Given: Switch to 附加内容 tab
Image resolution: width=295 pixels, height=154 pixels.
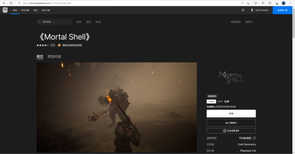Looking at the screenshot, I should coord(54,57).
